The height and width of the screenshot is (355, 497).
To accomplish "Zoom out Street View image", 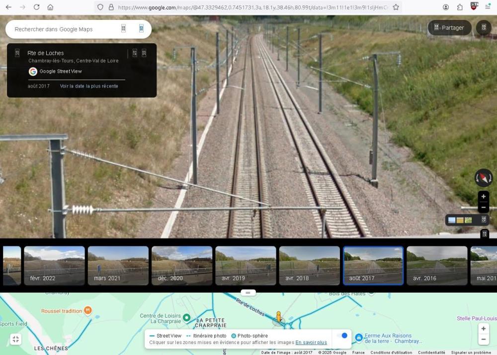I will [x=484, y=207].
